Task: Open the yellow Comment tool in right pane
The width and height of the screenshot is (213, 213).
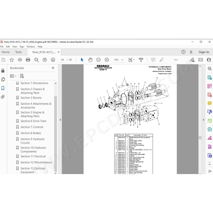Action: coord(210,103)
